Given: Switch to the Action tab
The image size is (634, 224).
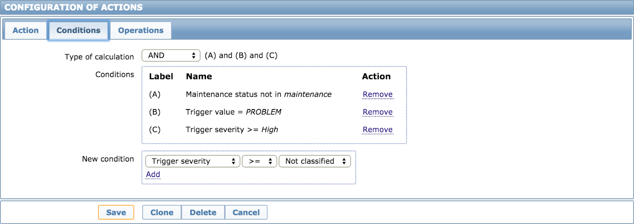Looking at the screenshot, I should (x=25, y=30).
